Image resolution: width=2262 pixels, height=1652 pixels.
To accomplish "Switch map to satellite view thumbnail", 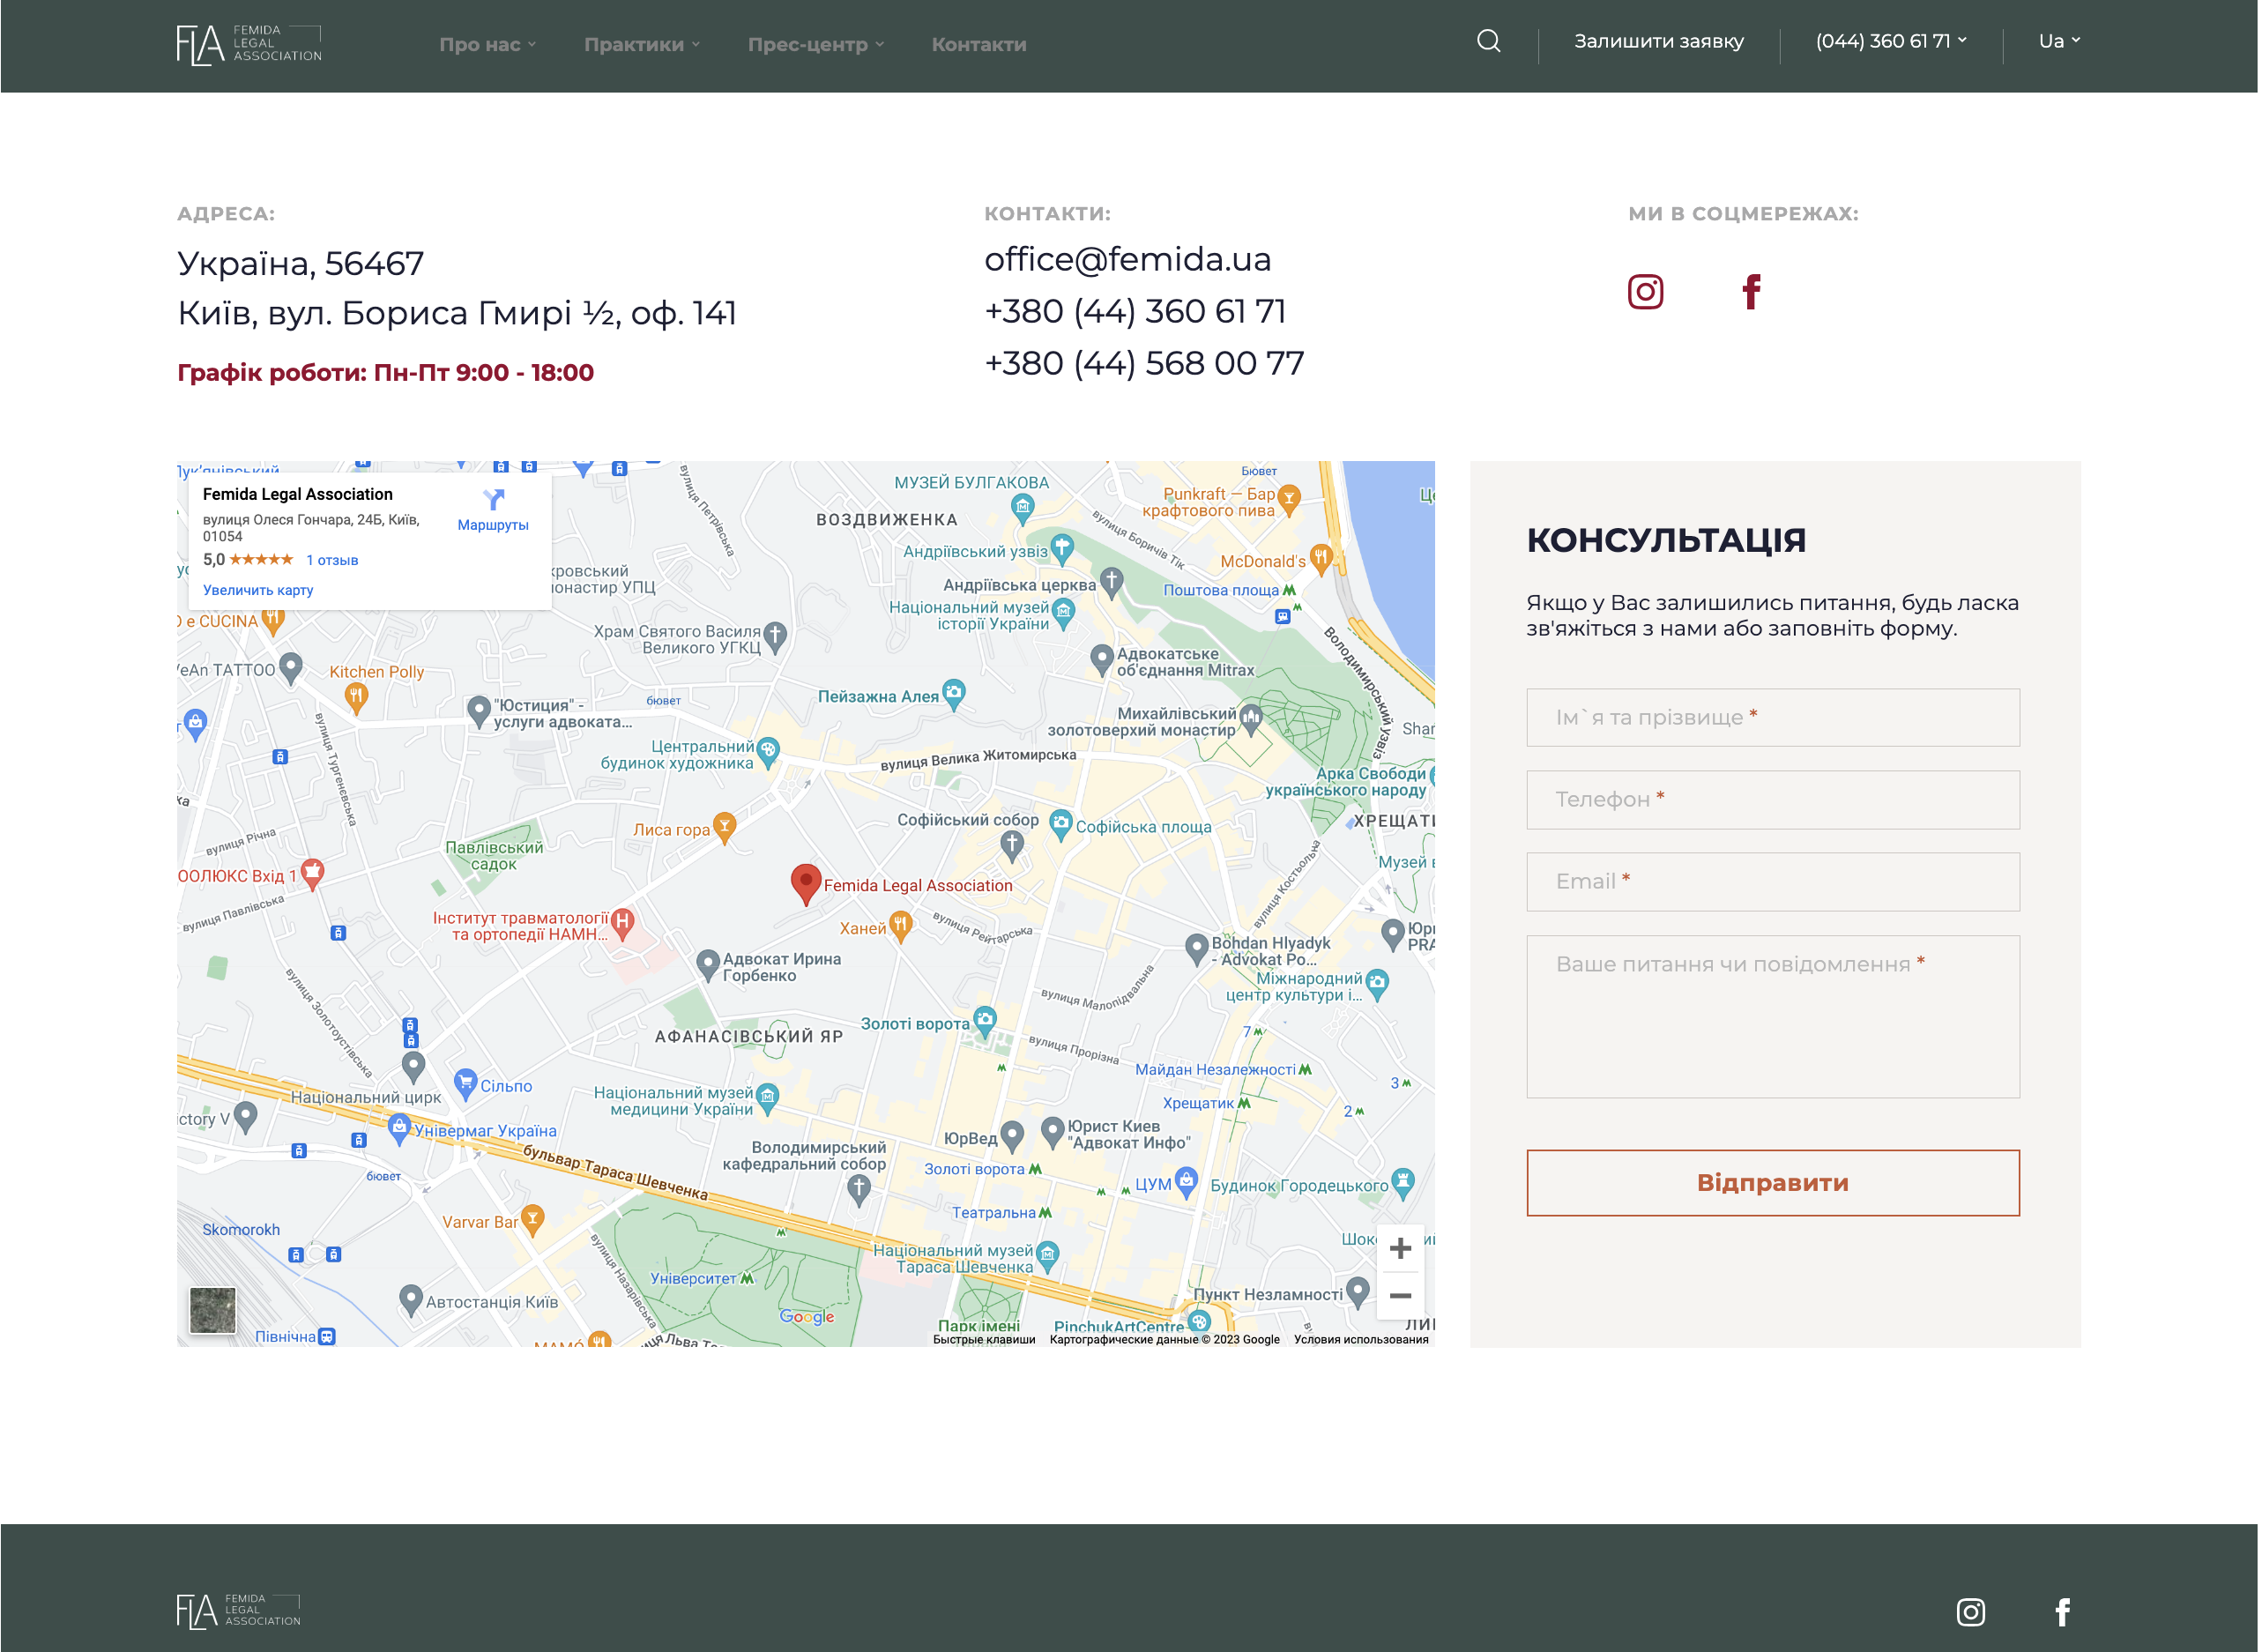I will [x=213, y=1311].
